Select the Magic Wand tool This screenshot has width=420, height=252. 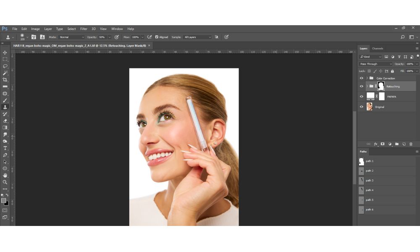pyautogui.click(x=5, y=73)
